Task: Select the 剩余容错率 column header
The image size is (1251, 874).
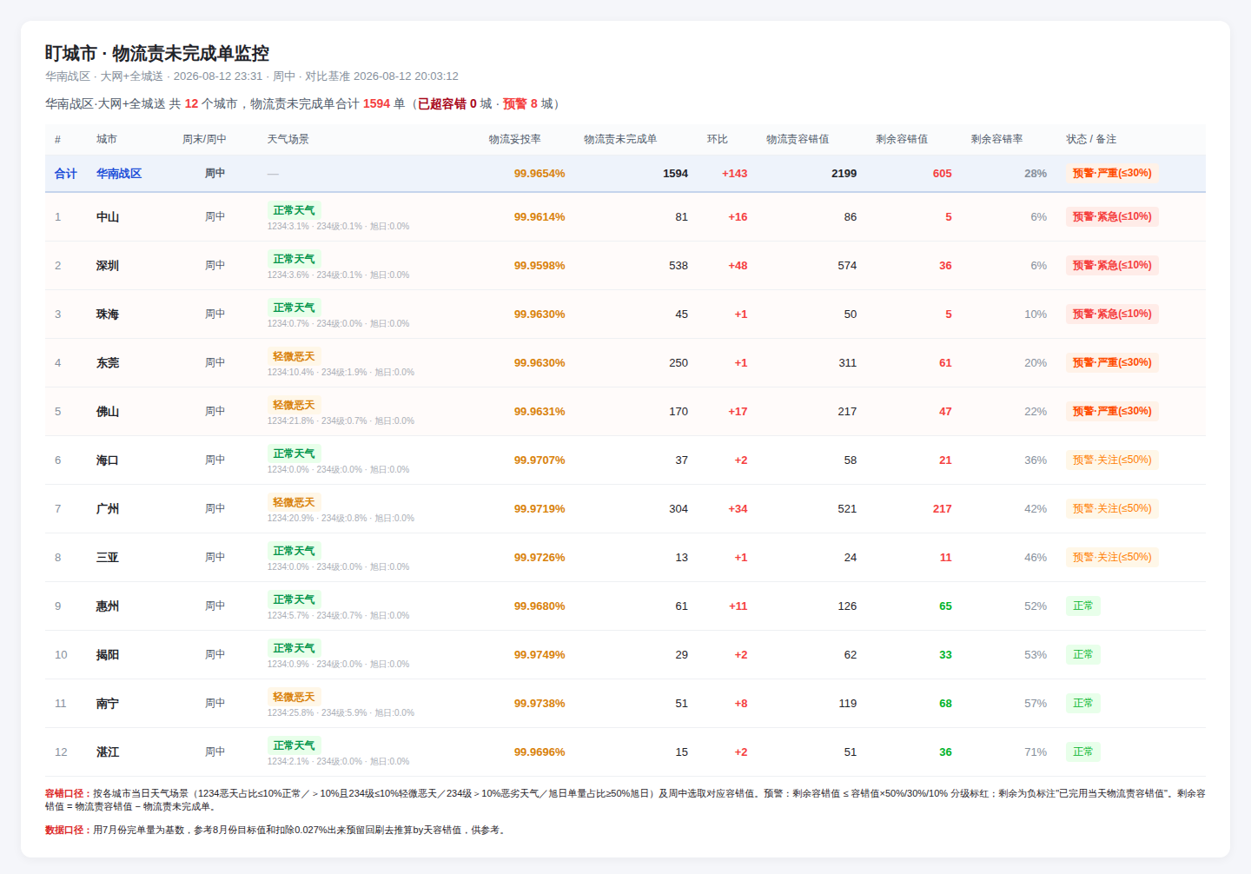Action: click(x=997, y=139)
